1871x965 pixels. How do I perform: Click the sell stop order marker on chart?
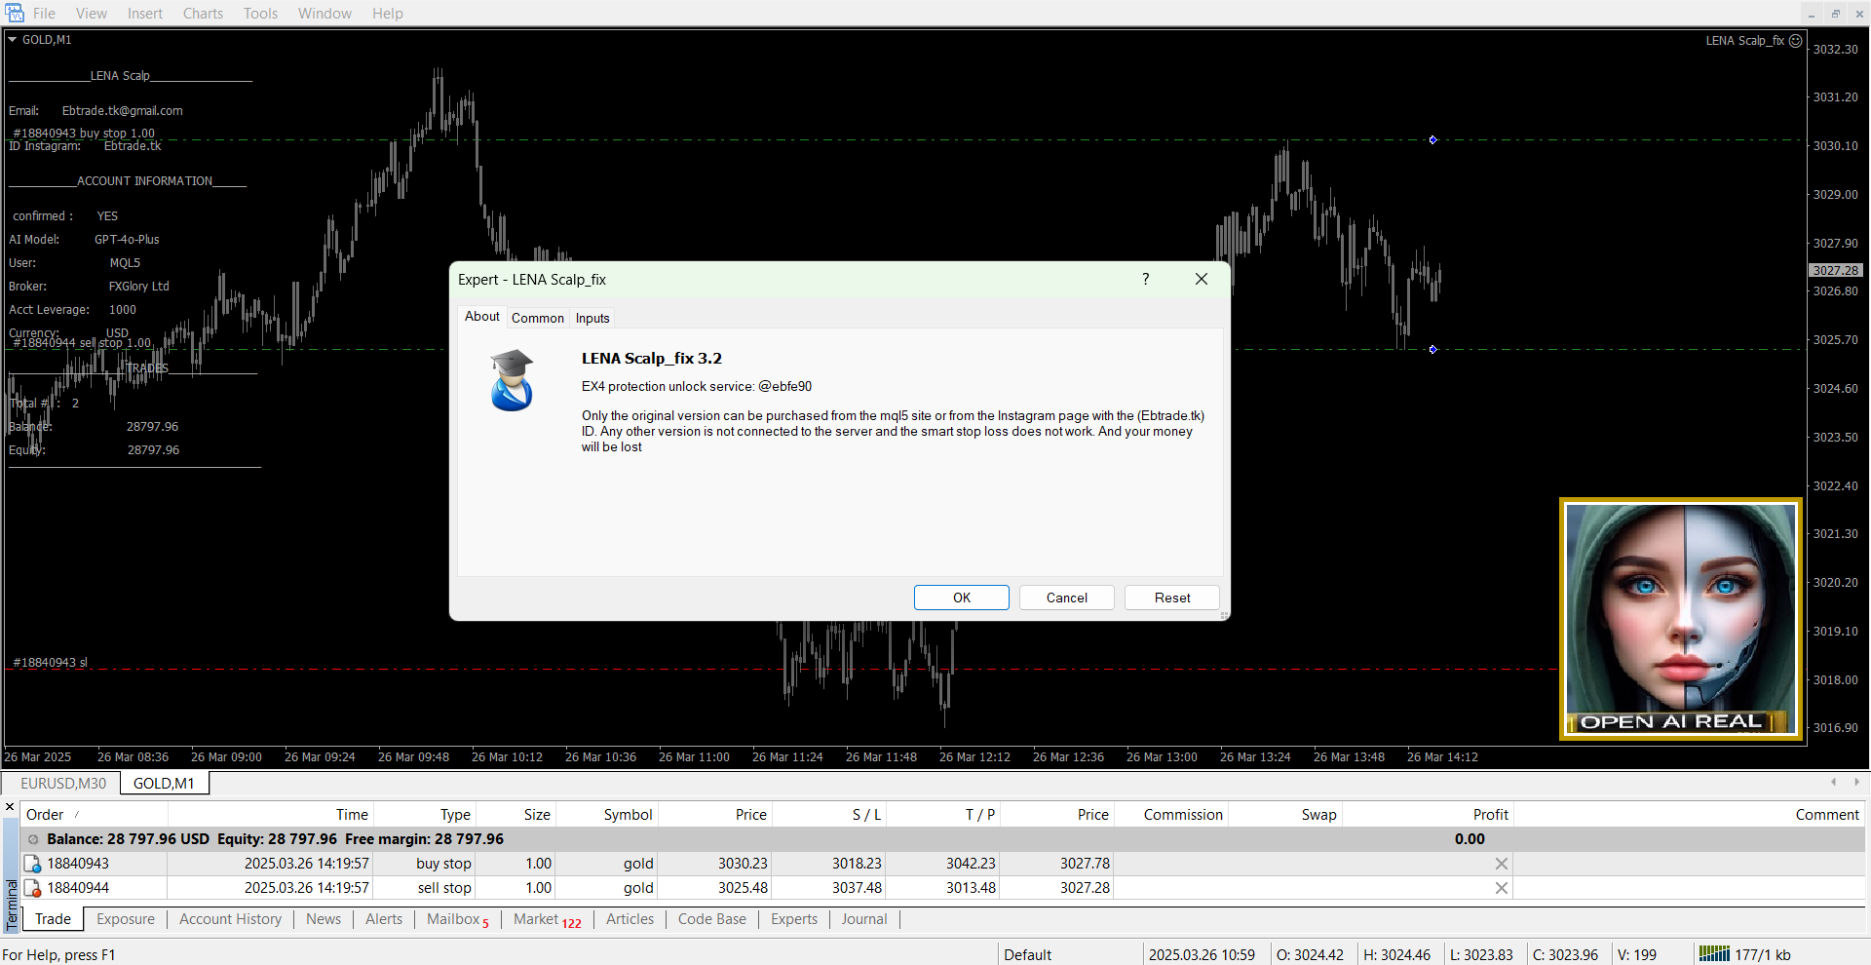point(1432,350)
